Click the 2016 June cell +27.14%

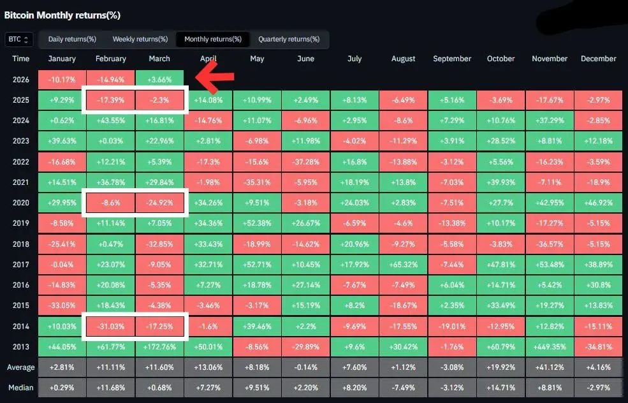(x=305, y=285)
